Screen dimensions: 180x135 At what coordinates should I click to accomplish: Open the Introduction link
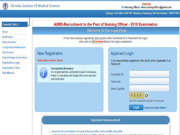pos(8,52)
